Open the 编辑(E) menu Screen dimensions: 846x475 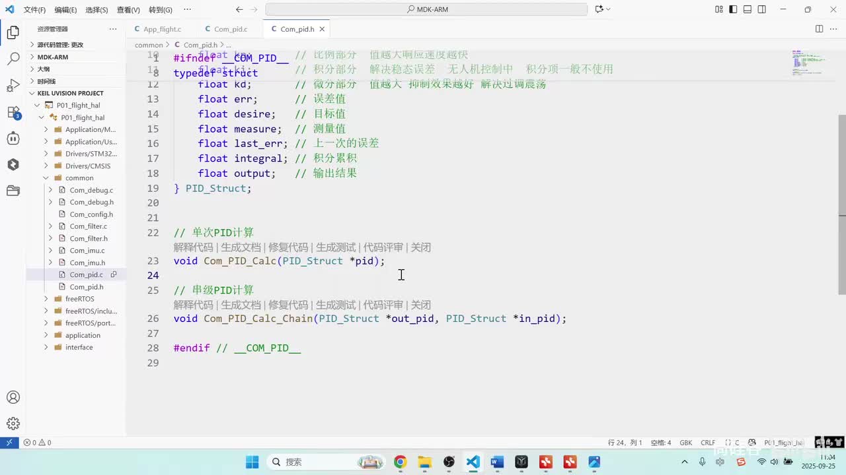65,10
